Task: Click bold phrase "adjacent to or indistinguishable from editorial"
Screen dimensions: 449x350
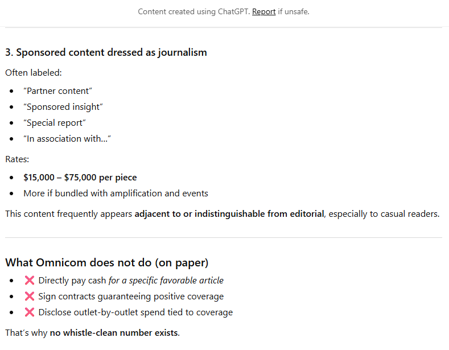Action: click(229, 214)
